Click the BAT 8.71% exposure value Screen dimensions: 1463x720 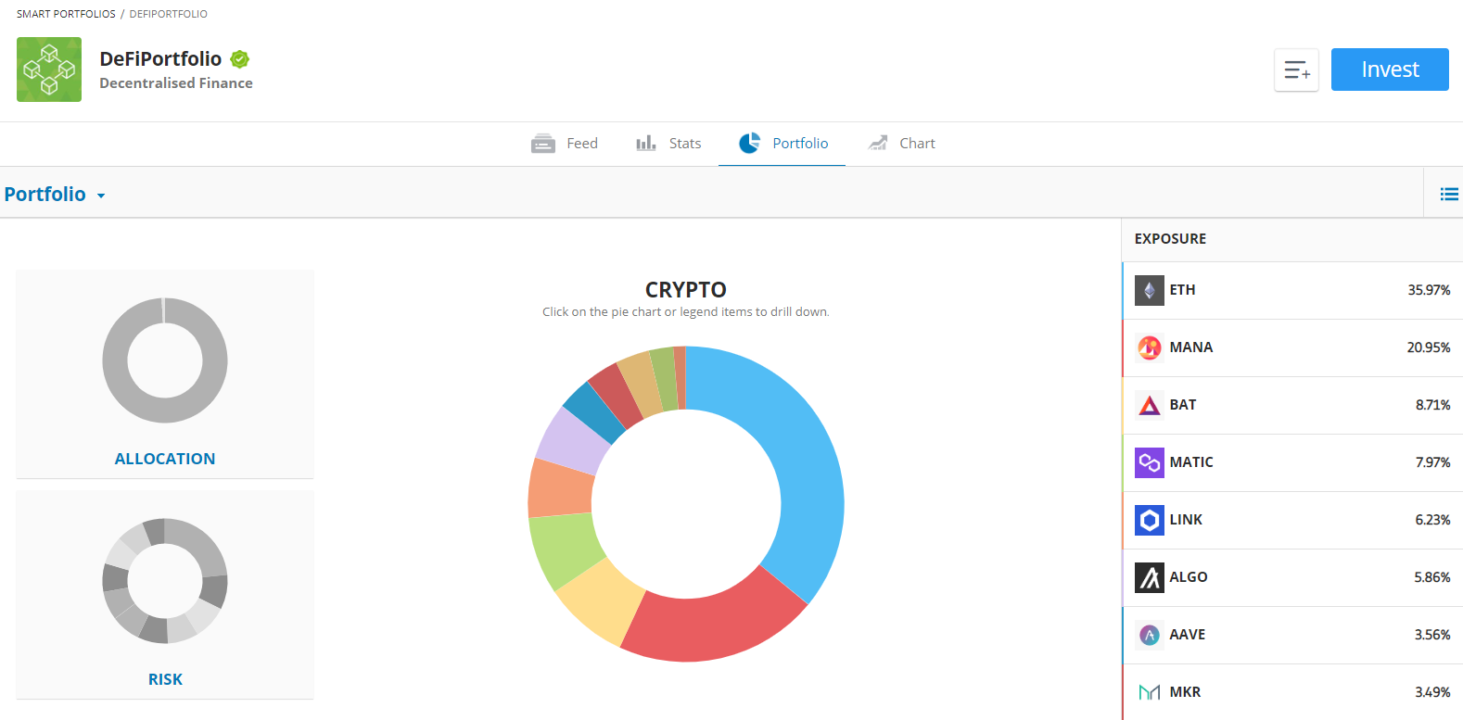[x=1432, y=405]
